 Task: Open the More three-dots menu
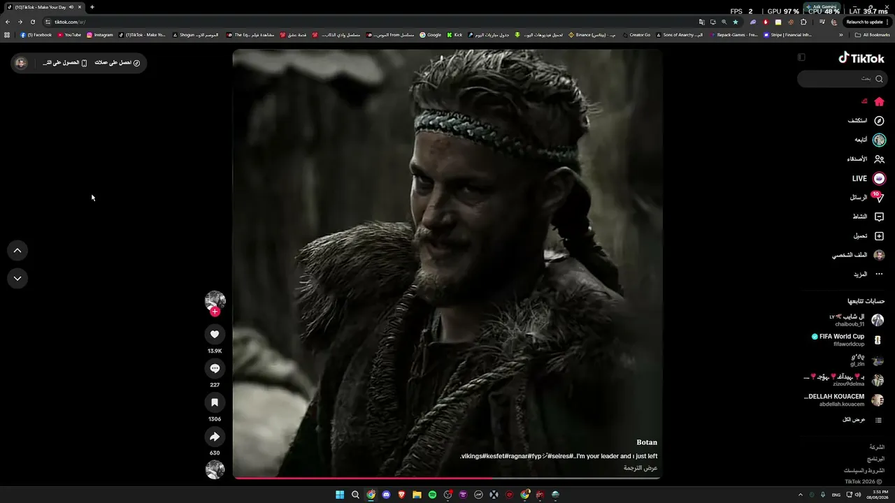[x=879, y=275]
